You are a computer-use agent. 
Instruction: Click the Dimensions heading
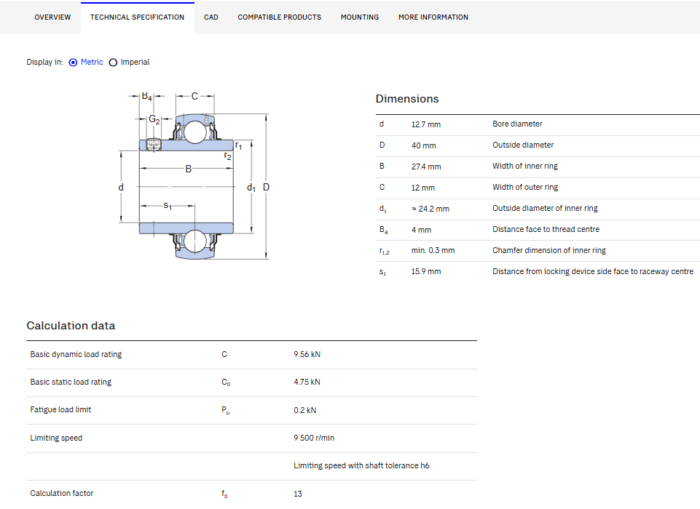(407, 99)
